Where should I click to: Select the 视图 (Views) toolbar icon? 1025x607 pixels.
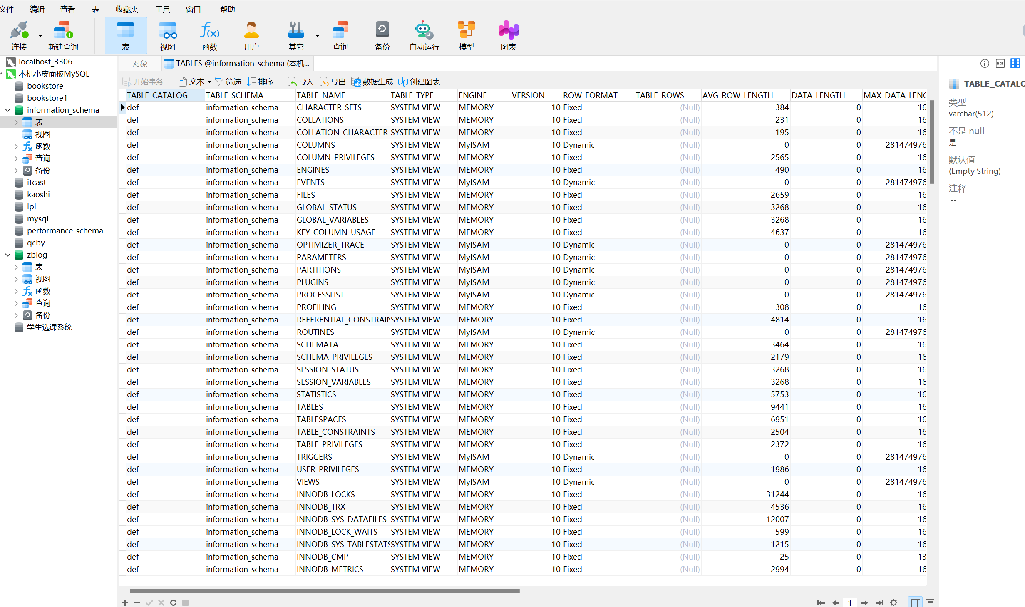coord(168,35)
